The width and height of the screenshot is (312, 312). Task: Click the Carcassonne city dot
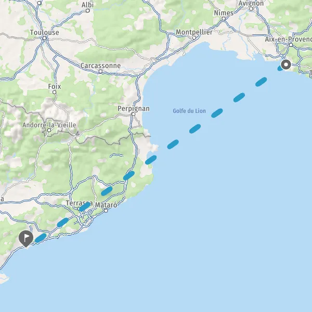click(x=100, y=71)
